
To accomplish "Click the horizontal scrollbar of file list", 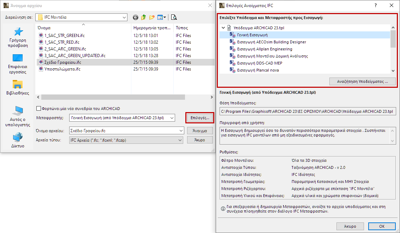I will [113, 97].
